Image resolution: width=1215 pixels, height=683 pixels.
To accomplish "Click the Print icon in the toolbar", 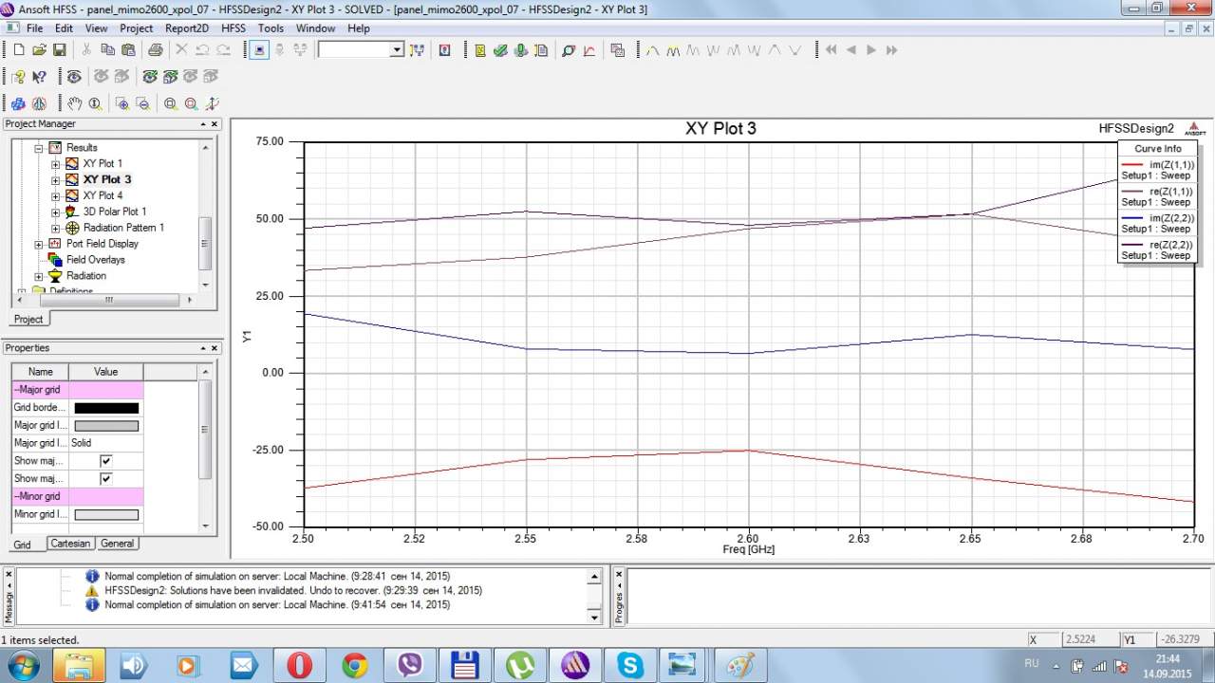I will [155, 49].
